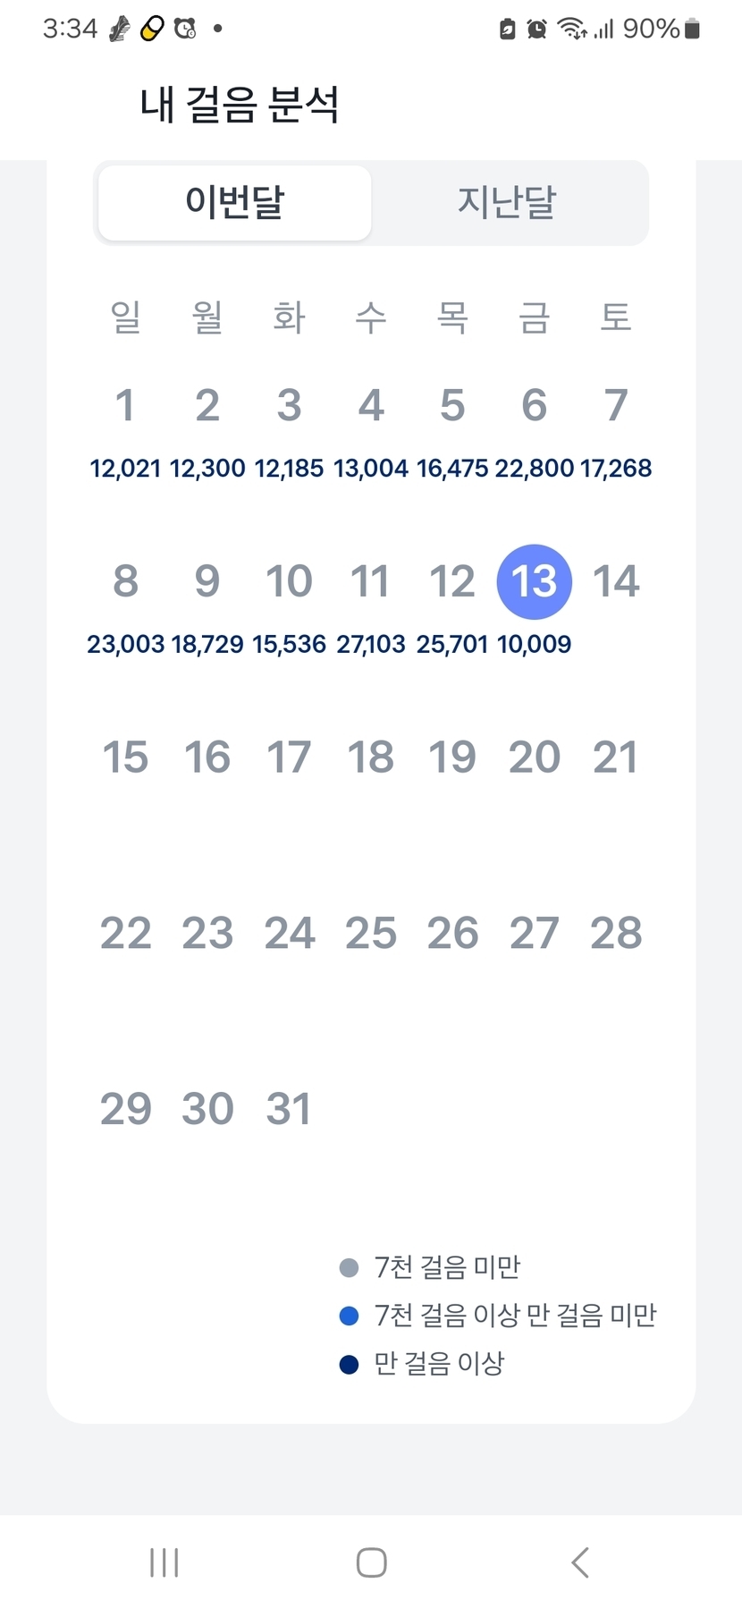
Task: Tap the alarm icon in status bar
Action: pyautogui.click(x=536, y=30)
